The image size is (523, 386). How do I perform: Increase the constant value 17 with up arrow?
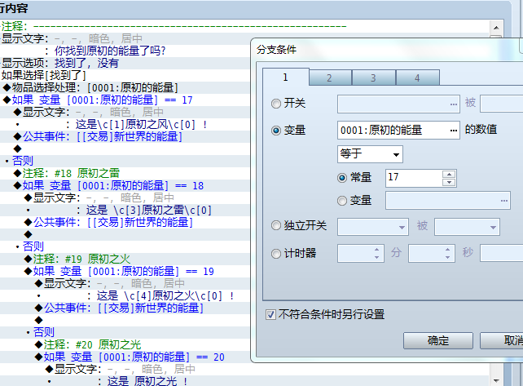tap(449, 174)
